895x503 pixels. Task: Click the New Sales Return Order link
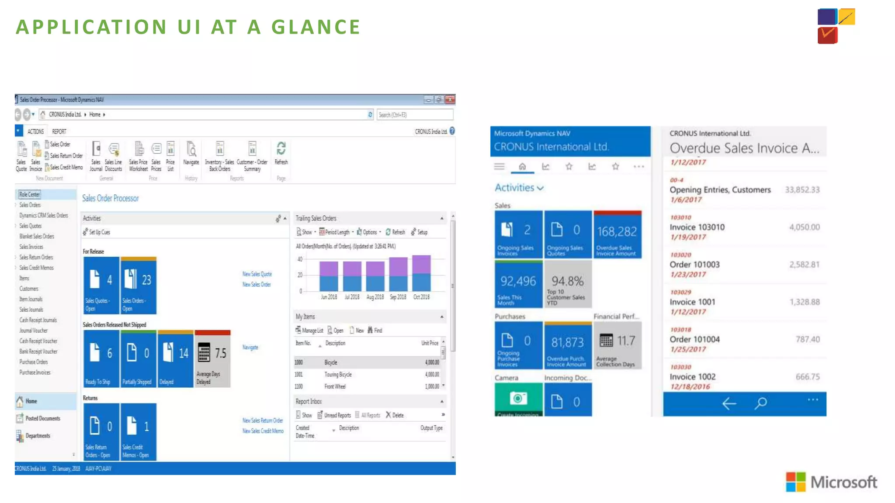pos(263,420)
